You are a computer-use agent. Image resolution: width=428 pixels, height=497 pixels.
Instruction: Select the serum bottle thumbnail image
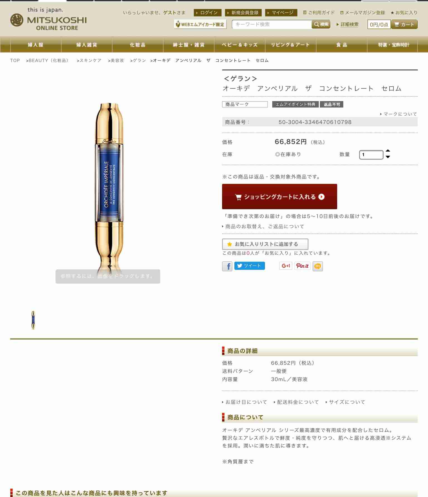click(x=33, y=320)
